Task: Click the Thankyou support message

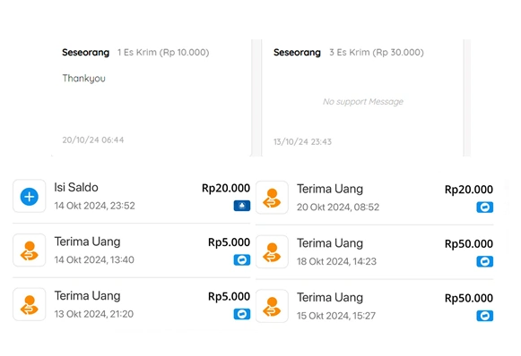Action: coord(83,79)
